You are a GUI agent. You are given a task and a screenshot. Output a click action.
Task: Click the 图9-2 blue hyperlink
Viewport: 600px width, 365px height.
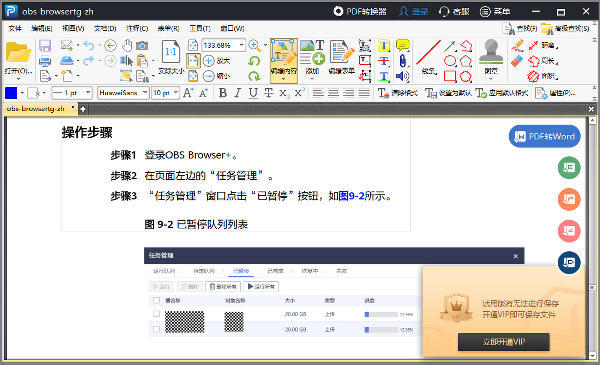coord(351,196)
